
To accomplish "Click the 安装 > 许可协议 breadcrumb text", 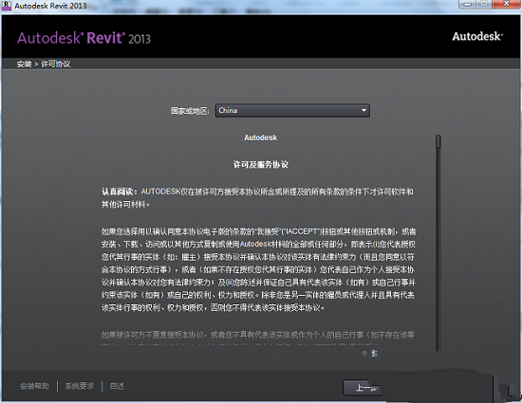I will tap(44, 64).
